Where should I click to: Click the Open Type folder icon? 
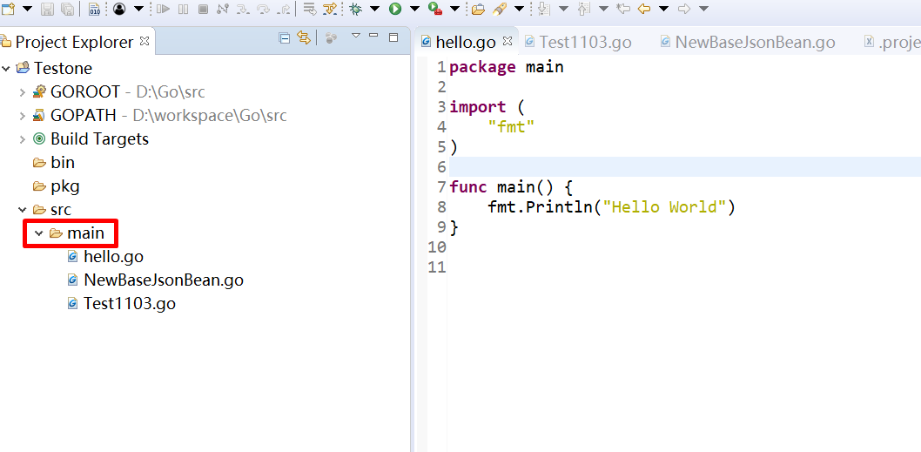(x=478, y=9)
